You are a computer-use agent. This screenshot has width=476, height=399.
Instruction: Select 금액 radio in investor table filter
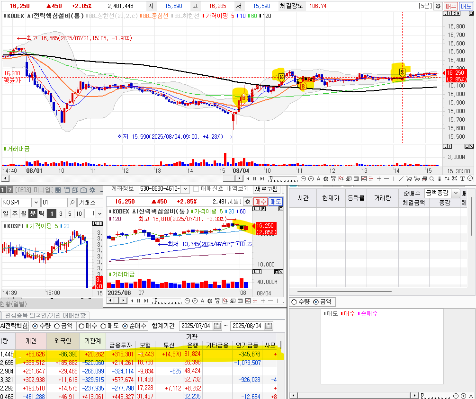57,326
